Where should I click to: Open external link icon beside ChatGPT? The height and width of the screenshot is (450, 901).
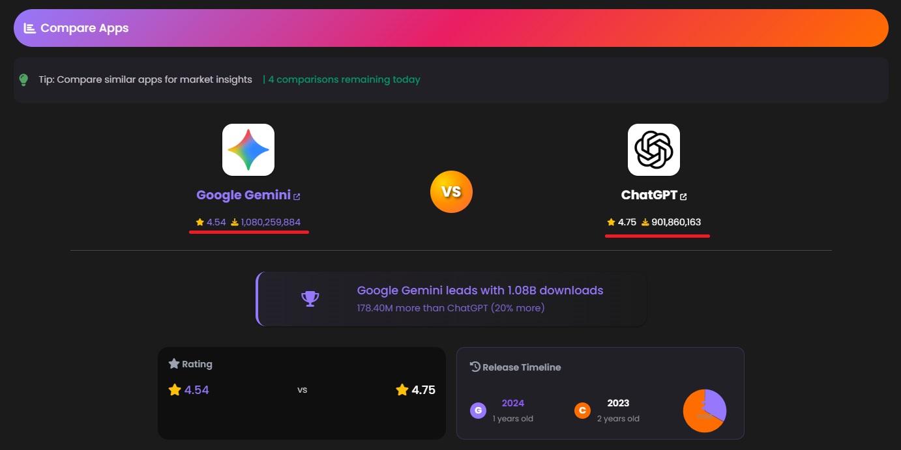click(x=683, y=196)
